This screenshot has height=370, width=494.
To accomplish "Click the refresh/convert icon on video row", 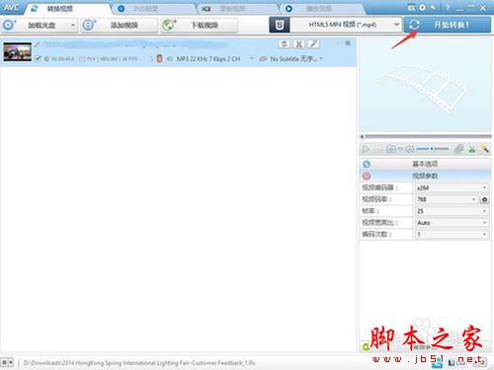I will (285, 44).
